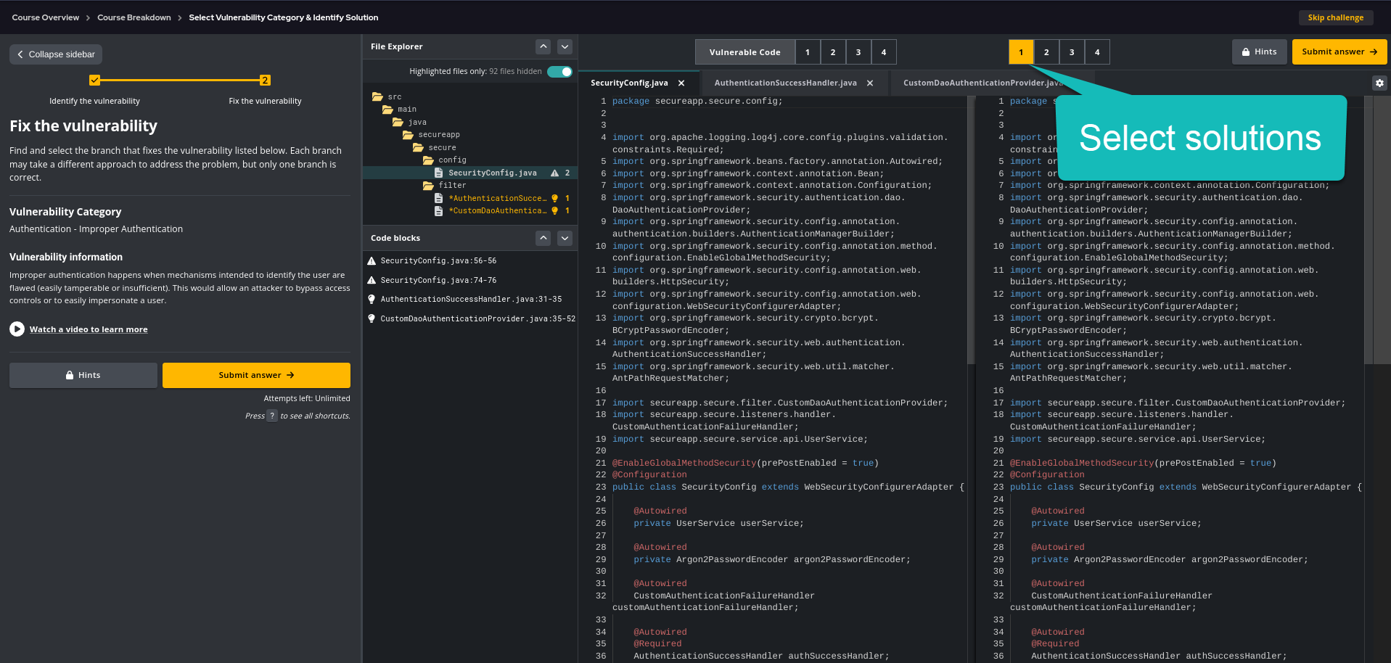Open Course Breakdown breadcrumb
Screen dimensions: 1391x663
click(134, 17)
